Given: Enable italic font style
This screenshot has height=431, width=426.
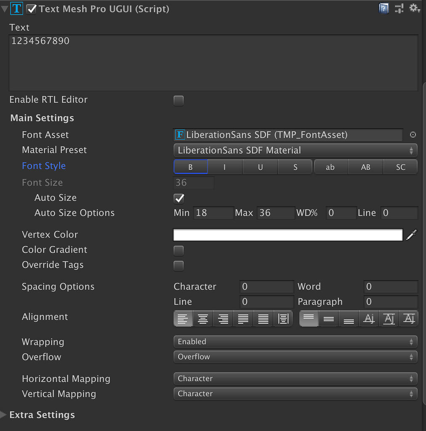Looking at the screenshot, I should [225, 167].
